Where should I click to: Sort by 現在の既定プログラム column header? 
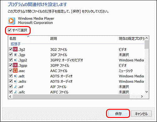click(132, 39)
